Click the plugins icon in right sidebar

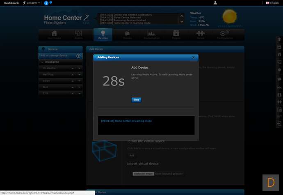click(x=279, y=95)
